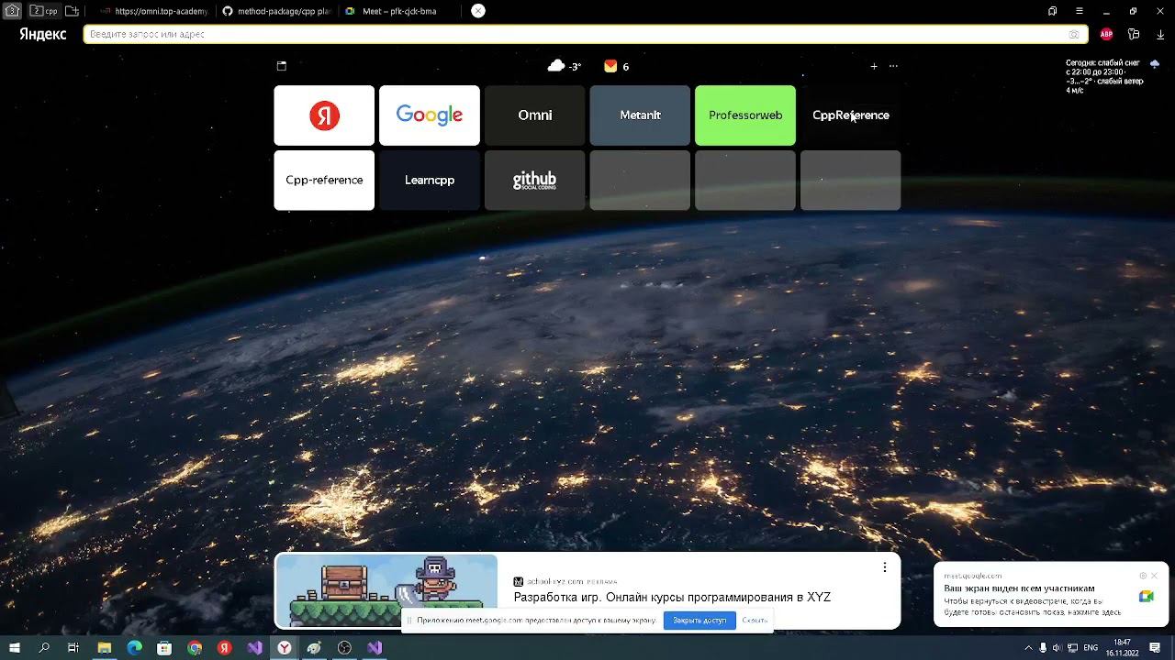Open the Google tile in the tableau
The height and width of the screenshot is (660, 1175).
click(x=430, y=115)
